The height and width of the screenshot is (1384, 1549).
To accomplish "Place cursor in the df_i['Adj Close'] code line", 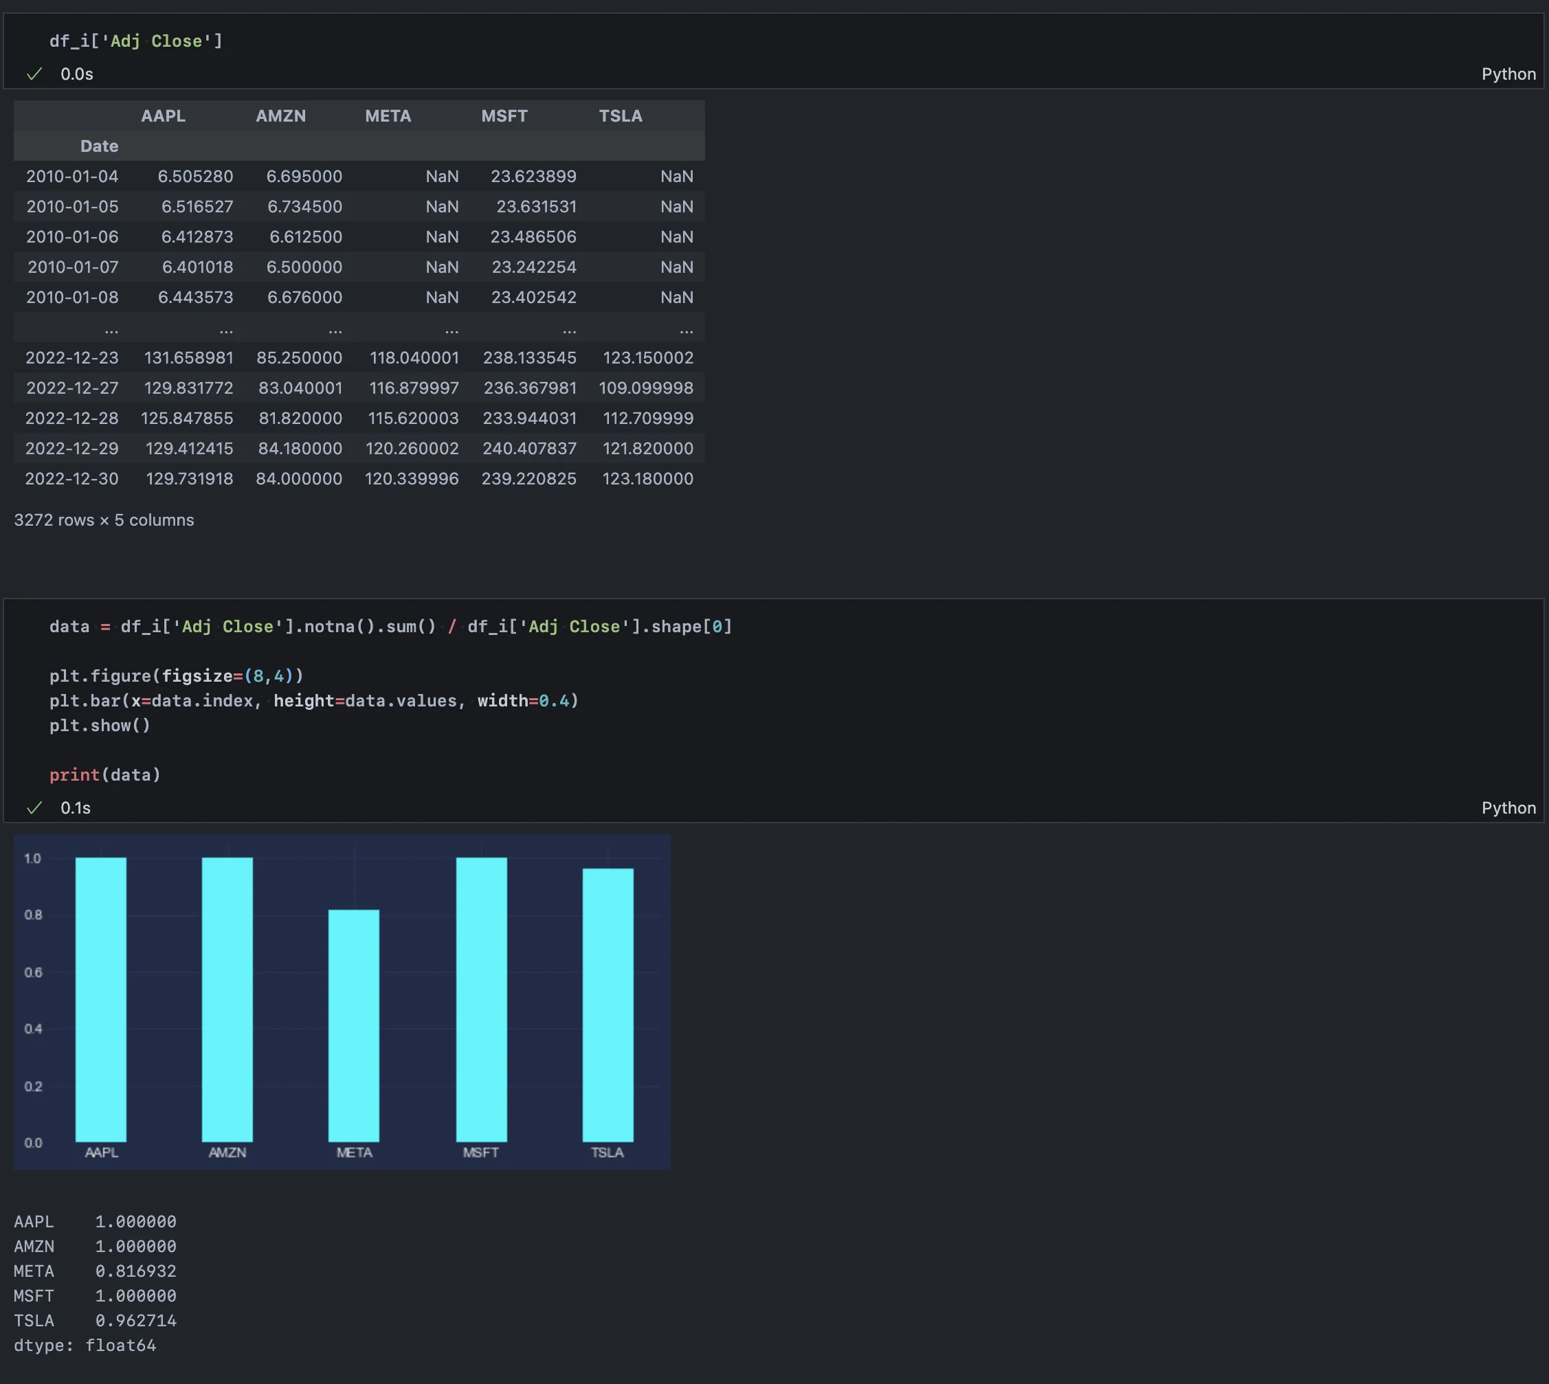I will pos(136,41).
